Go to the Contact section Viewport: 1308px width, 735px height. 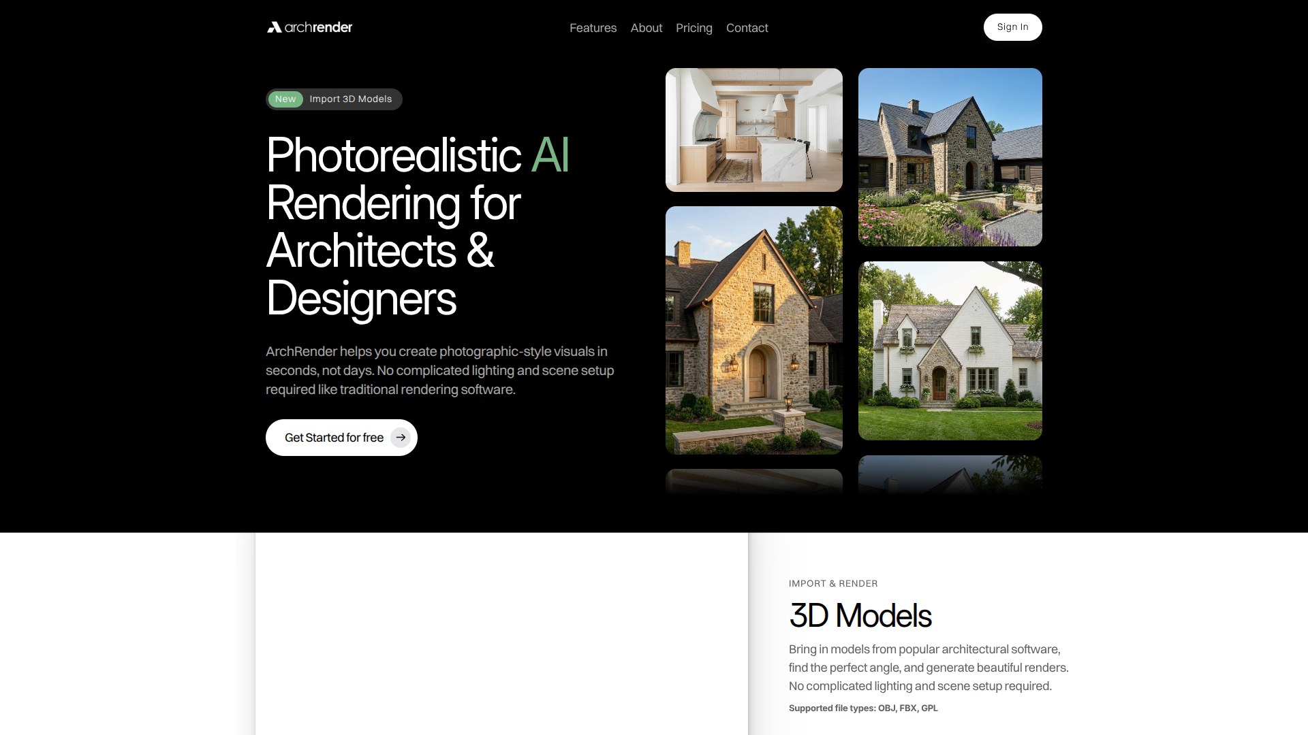click(747, 28)
